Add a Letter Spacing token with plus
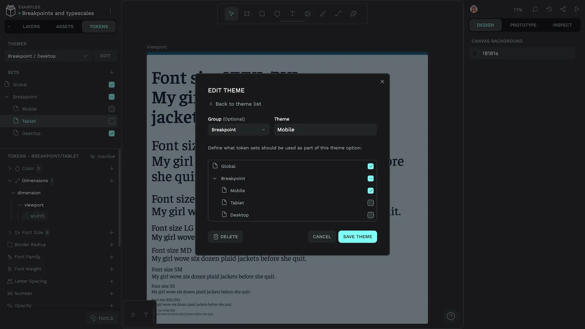 coord(111,282)
